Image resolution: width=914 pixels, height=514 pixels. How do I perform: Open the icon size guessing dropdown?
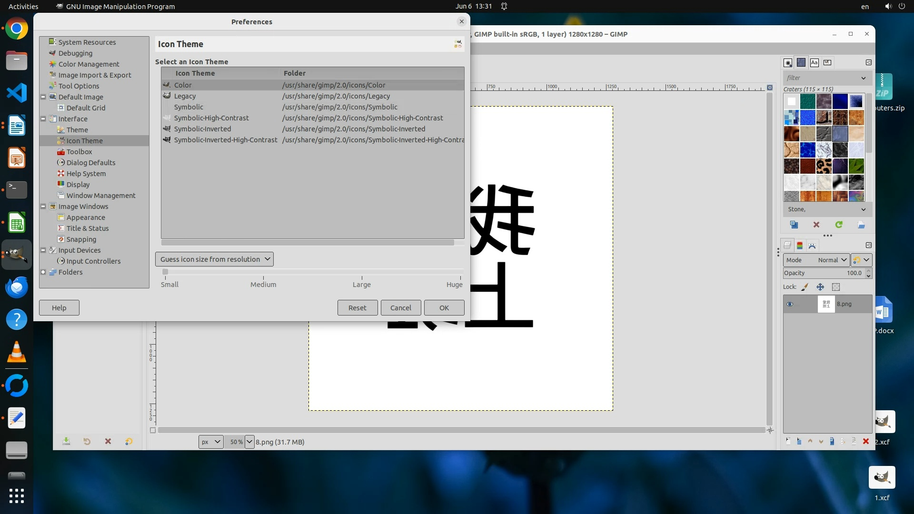click(214, 259)
